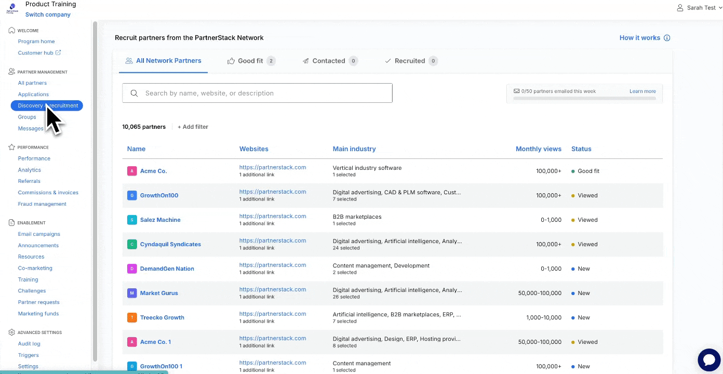Open Analytics in sidebar
The height and width of the screenshot is (374, 723).
(x=29, y=170)
